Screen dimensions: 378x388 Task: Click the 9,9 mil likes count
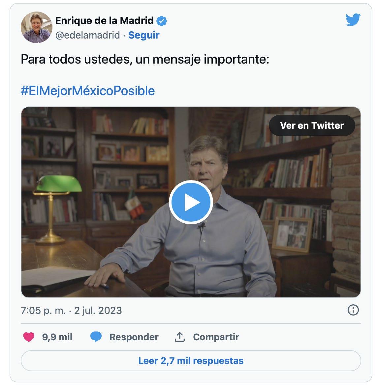[57, 337]
